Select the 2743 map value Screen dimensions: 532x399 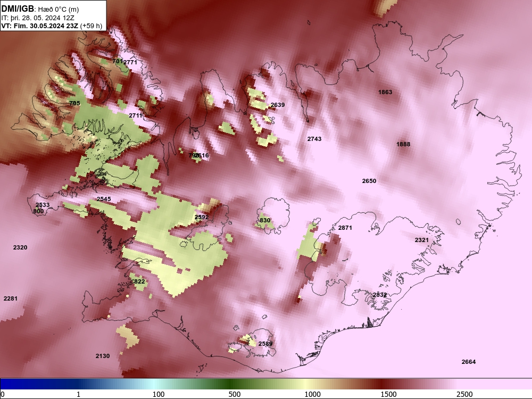(x=314, y=139)
